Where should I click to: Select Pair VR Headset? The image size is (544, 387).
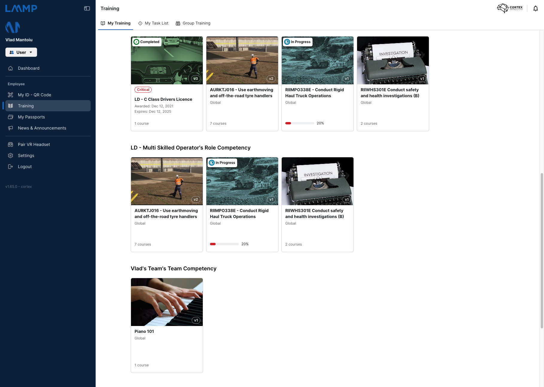click(x=48, y=144)
